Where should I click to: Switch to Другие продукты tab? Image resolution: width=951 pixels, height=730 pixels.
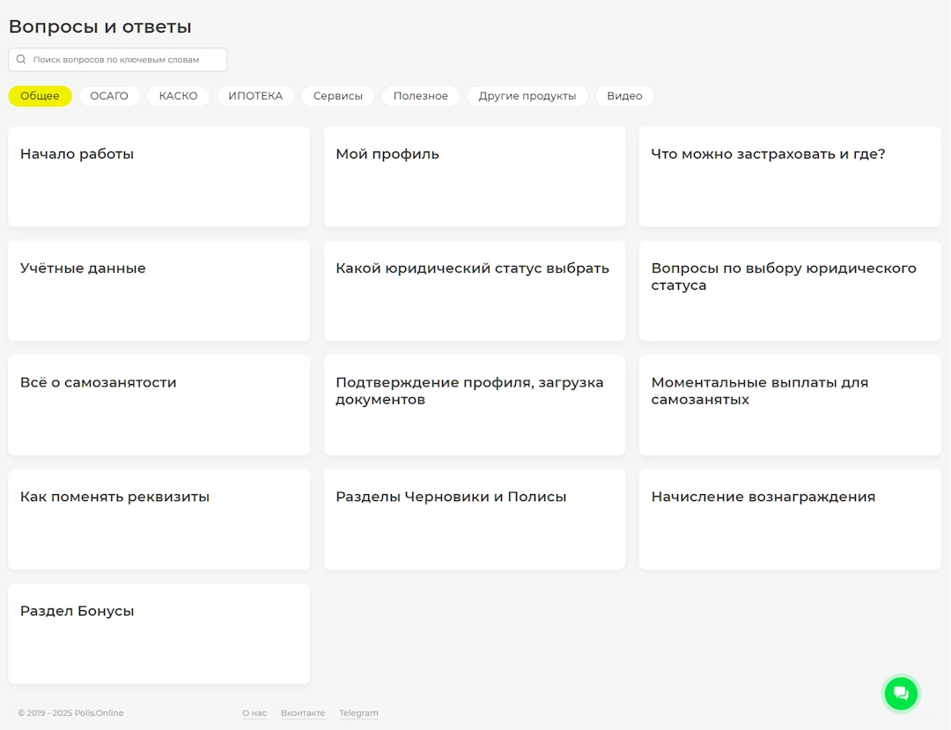coord(527,96)
